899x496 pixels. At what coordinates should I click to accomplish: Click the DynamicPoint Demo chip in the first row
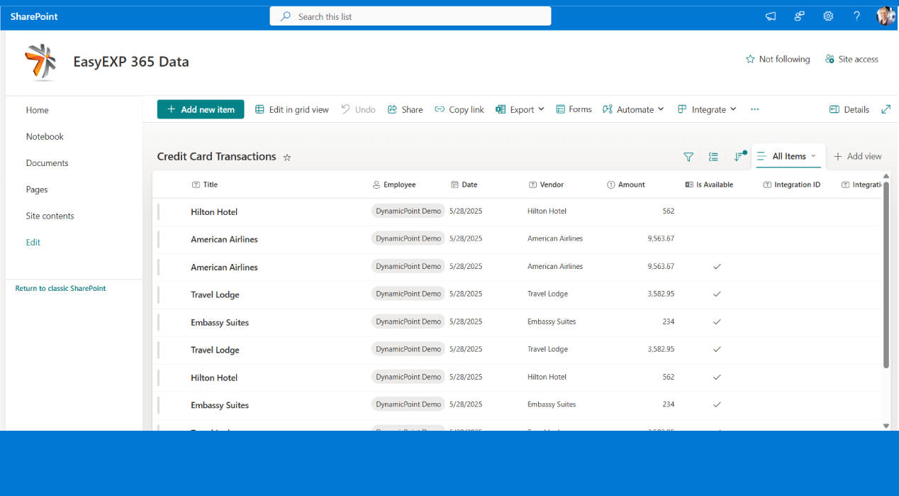408,211
